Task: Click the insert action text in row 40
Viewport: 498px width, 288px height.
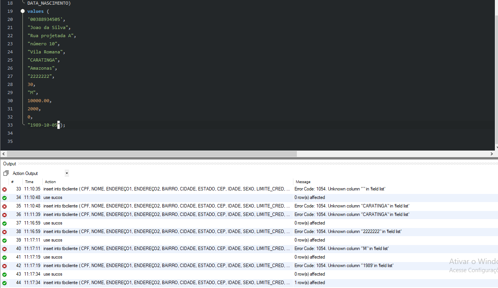Action: click(x=167, y=249)
